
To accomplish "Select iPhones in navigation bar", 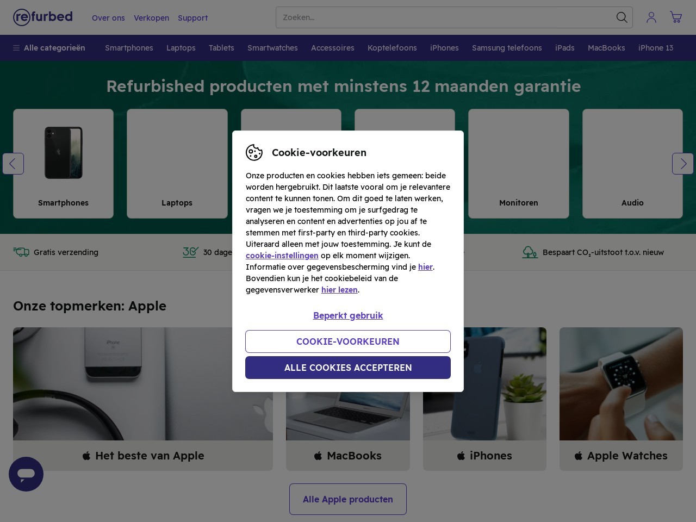I will pos(444,48).
